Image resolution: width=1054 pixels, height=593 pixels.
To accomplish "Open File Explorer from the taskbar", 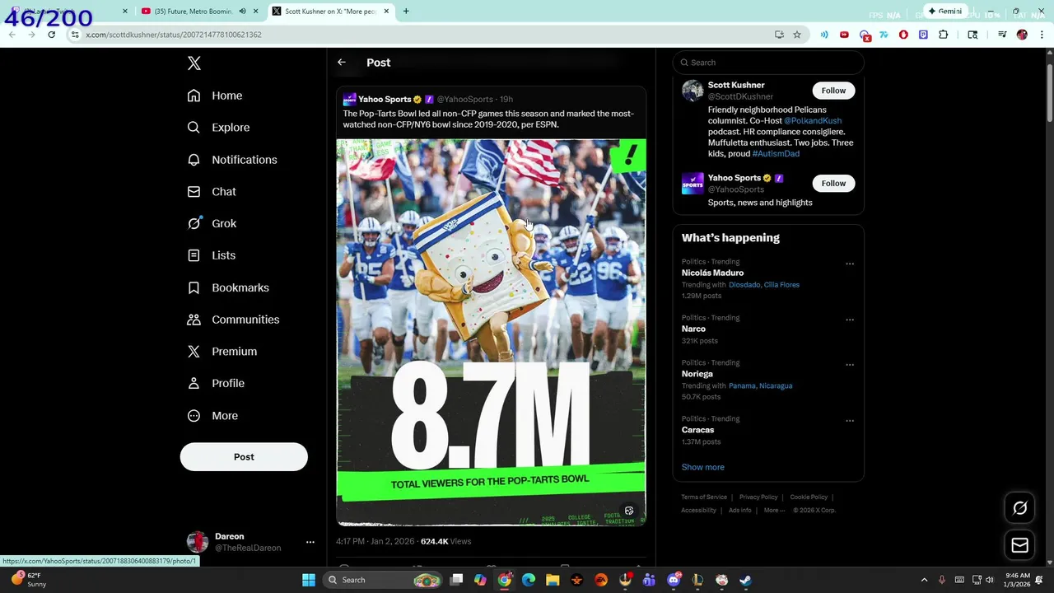I will pyautogui.click(x=553, y=580).
